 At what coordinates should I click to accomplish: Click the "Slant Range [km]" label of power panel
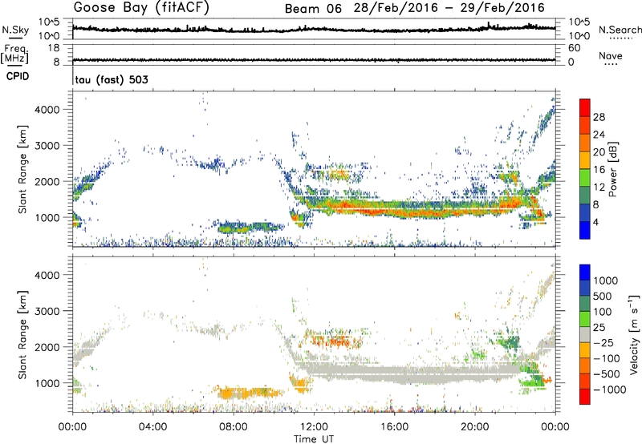22,169
